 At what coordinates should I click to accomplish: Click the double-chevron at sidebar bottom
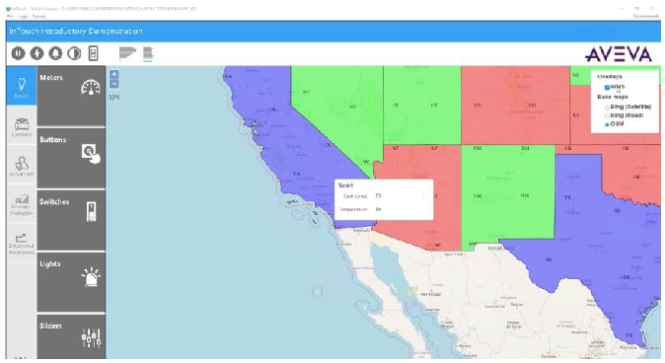click(21, 358)
